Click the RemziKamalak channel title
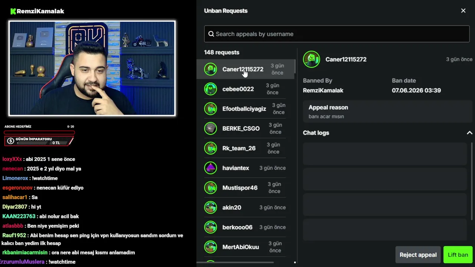Screen dimensions: 475x267 coord(40,11)
